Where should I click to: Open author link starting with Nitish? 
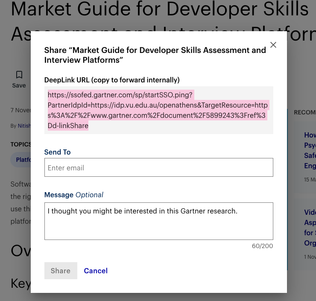24,126
